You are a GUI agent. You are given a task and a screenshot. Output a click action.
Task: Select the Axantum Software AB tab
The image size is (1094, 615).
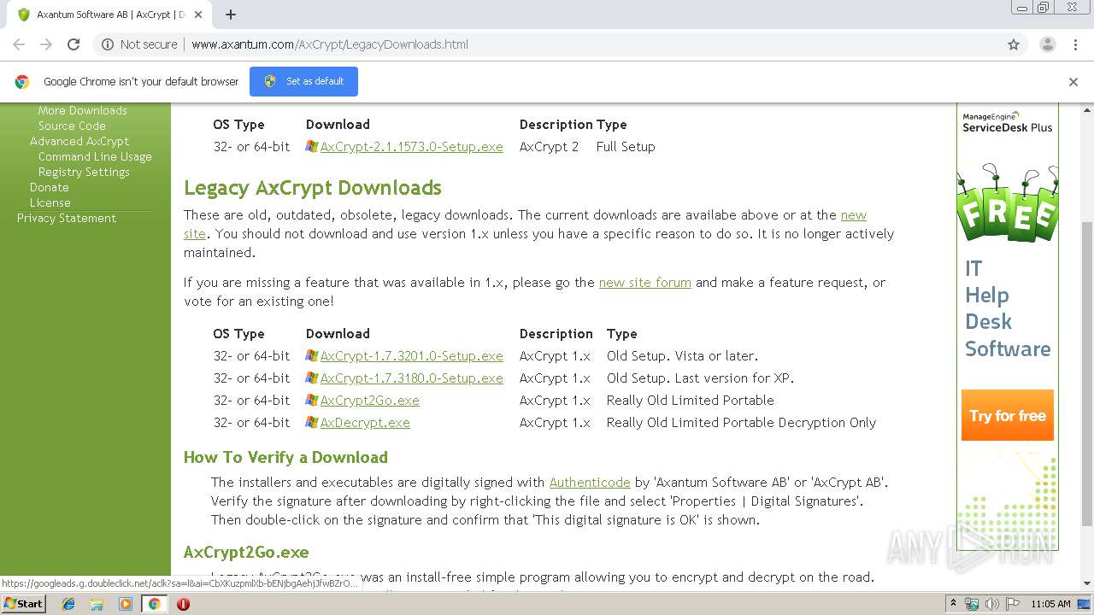109,15
